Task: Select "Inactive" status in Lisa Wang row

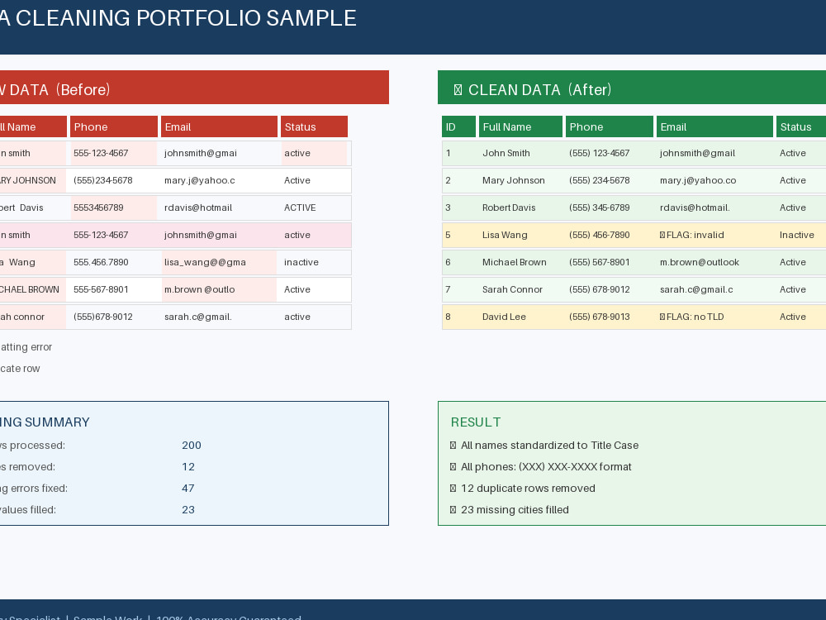Action: tap(796, 235)
